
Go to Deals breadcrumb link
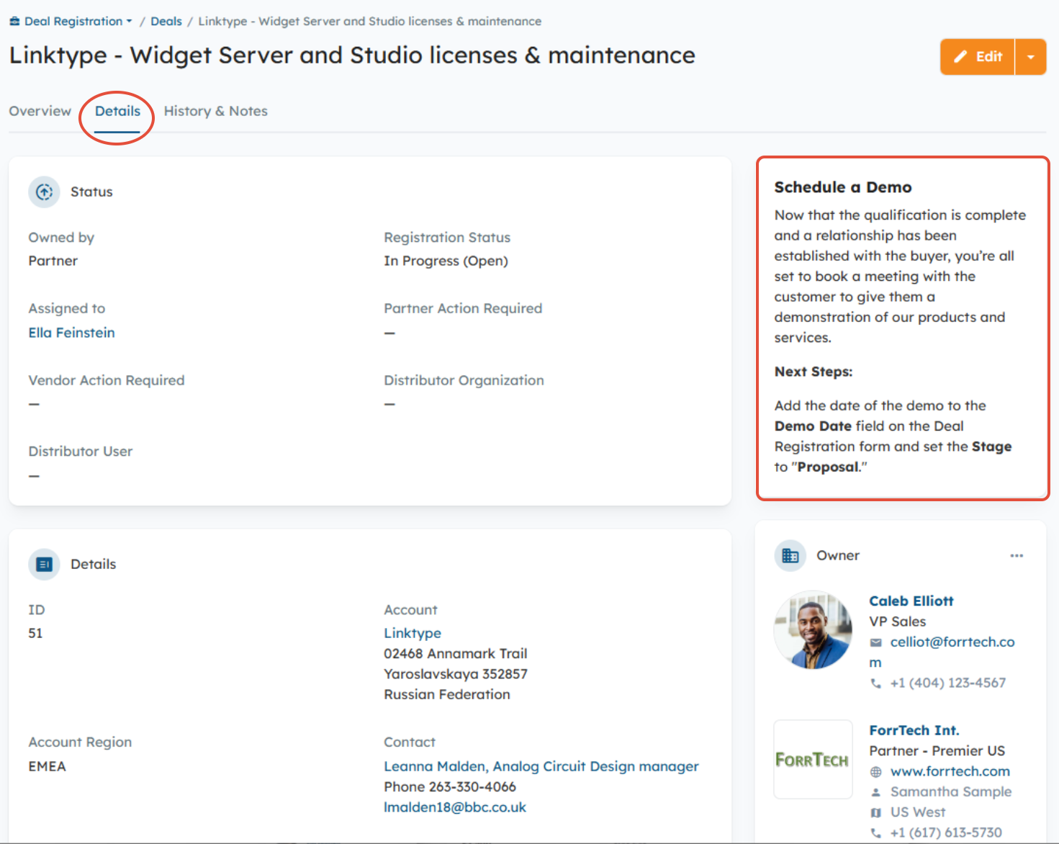(x=166, y=22)
